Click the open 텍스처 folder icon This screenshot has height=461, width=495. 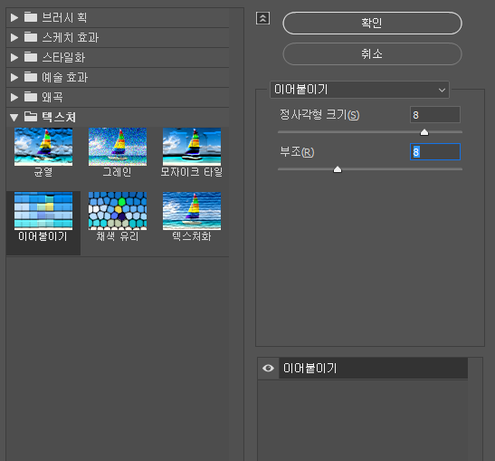click(31, 117)
